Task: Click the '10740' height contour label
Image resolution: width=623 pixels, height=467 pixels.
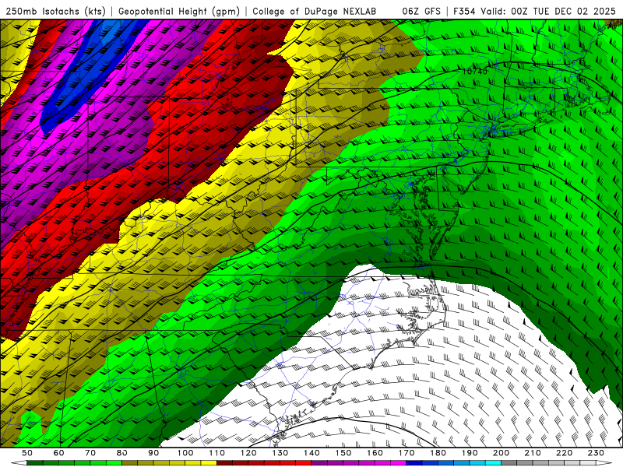Action: [x=475, y=72]
